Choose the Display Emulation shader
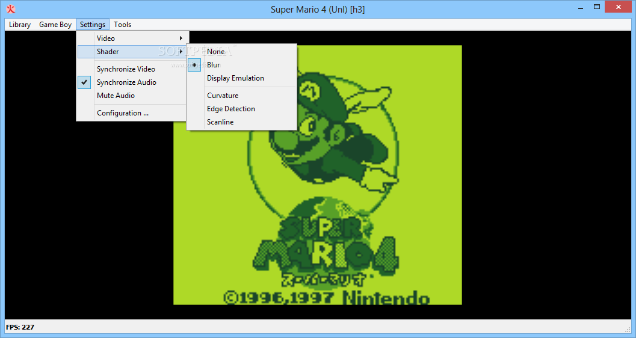This screenshot has width=636, height=338. [242, 78]
